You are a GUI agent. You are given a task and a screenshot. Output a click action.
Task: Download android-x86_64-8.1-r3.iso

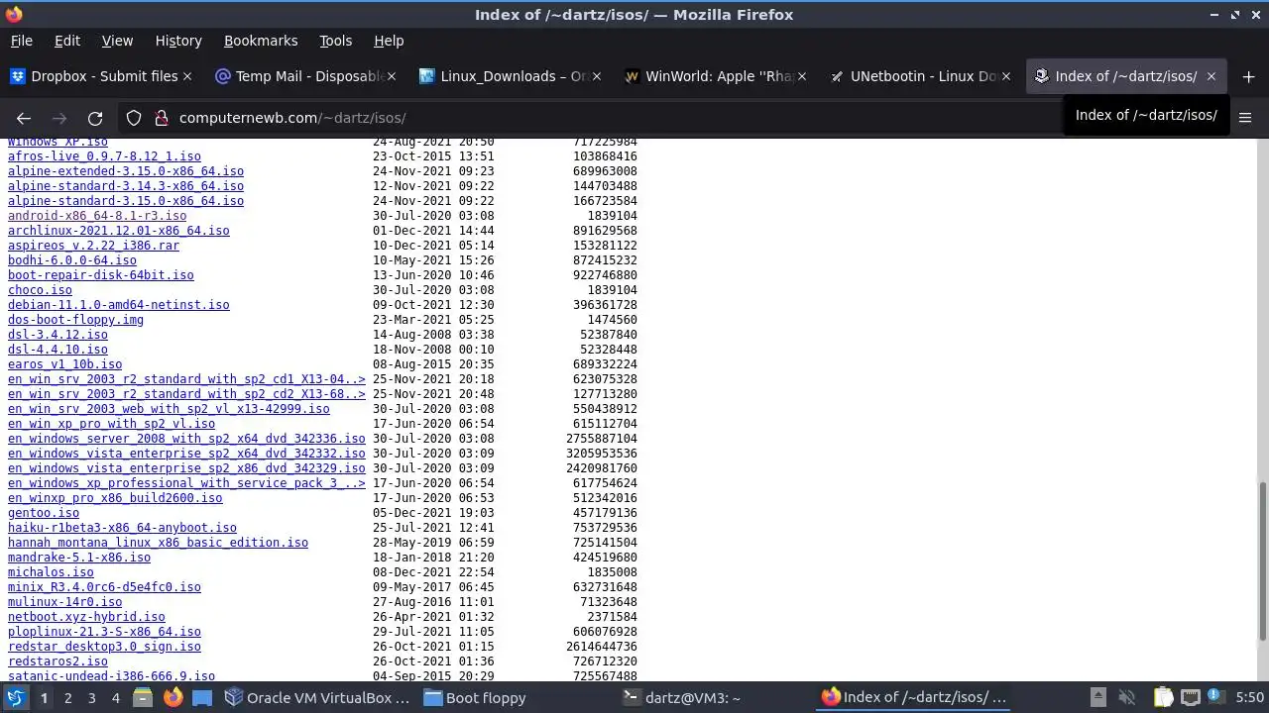tap(97, 216)
